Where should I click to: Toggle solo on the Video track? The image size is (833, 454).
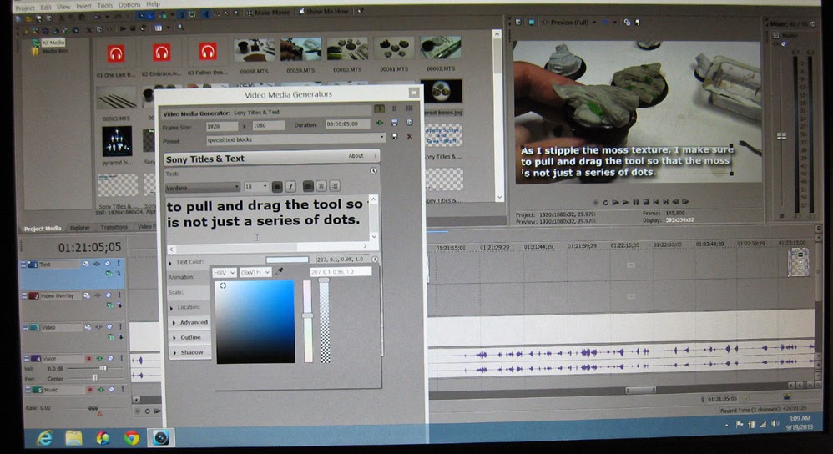tap(120, 327)
